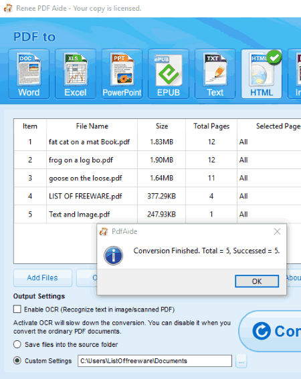This screenshot has height=379, width=301.
Task: Choose the EPUB output format
Action: 169,74
